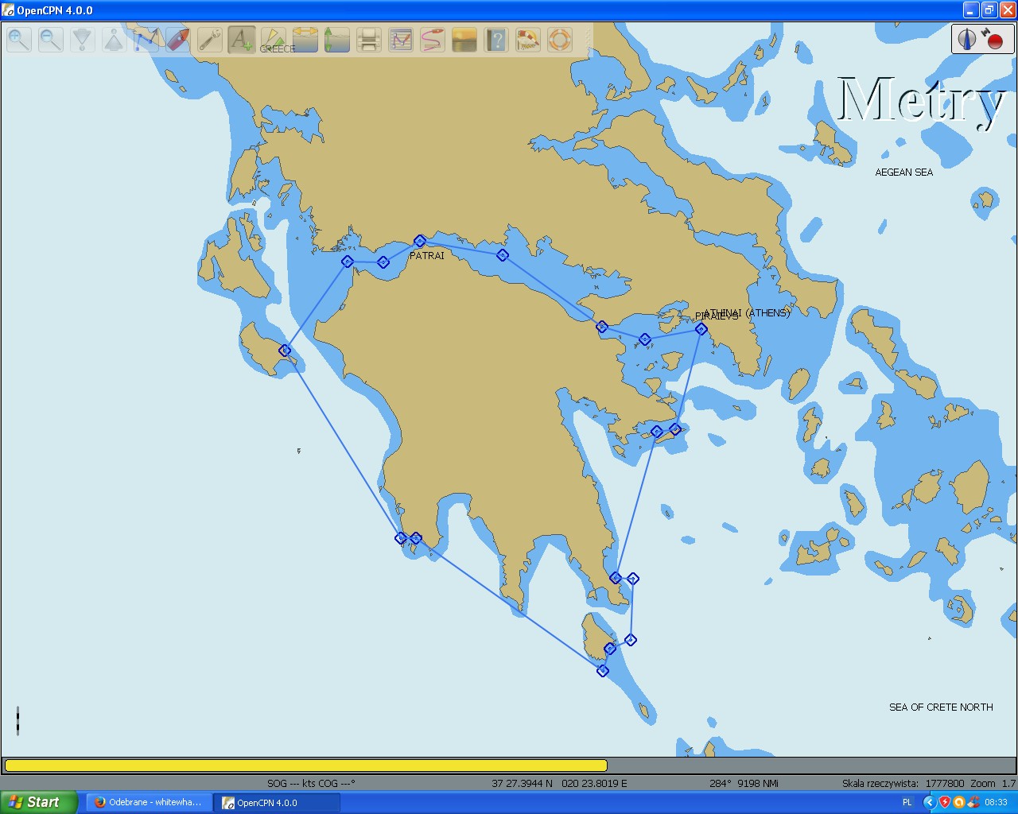Screen dimensions: 1018x814
Task: Toggle Auto Follow ship icon
Action: tap(178, 39)
